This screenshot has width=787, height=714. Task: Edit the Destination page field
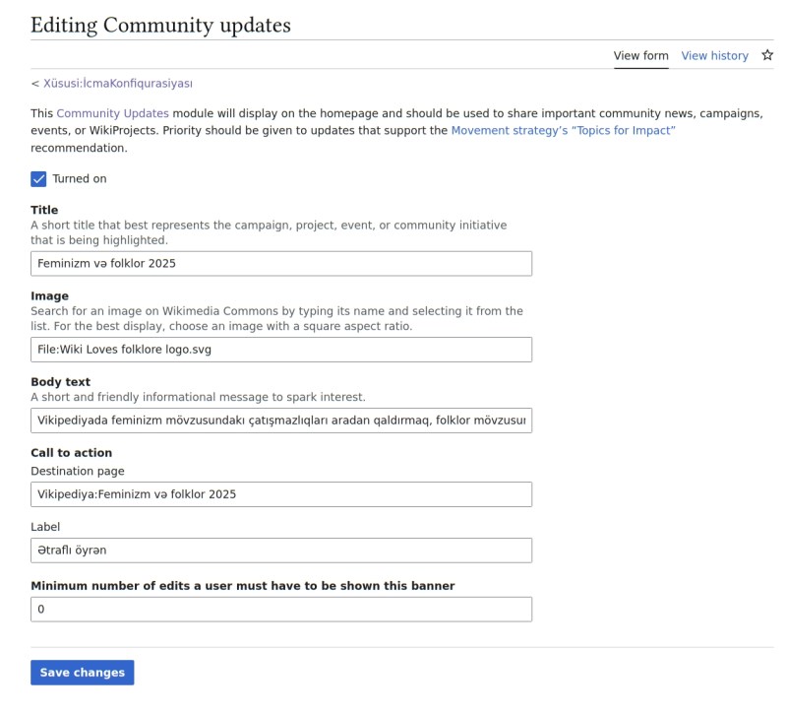click(x=281, y=494)
